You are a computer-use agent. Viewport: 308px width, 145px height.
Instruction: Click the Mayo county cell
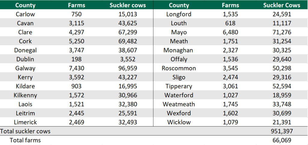click(x=179, y=32)
